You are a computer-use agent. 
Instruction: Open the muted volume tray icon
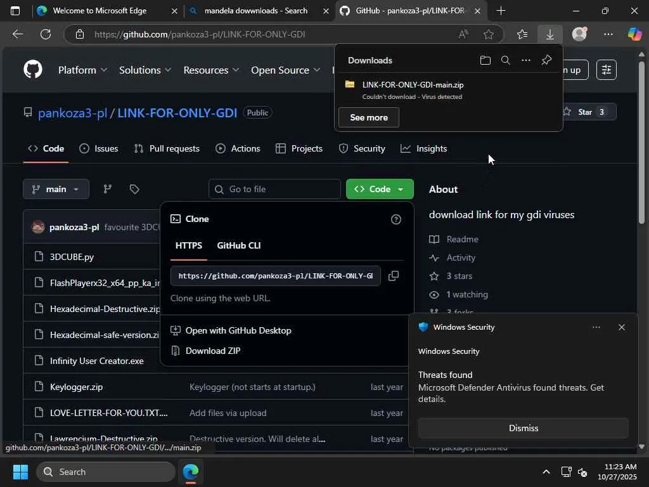[x=582, y=472]
